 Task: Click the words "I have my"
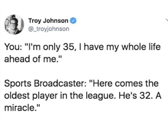pos(98,47)
